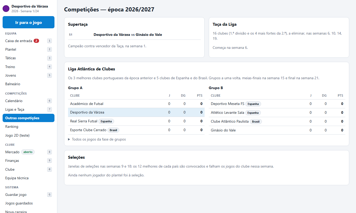Click the aberto badge next to Mercado
Screen dimensions: 356x213
click(x=28, y=152)
